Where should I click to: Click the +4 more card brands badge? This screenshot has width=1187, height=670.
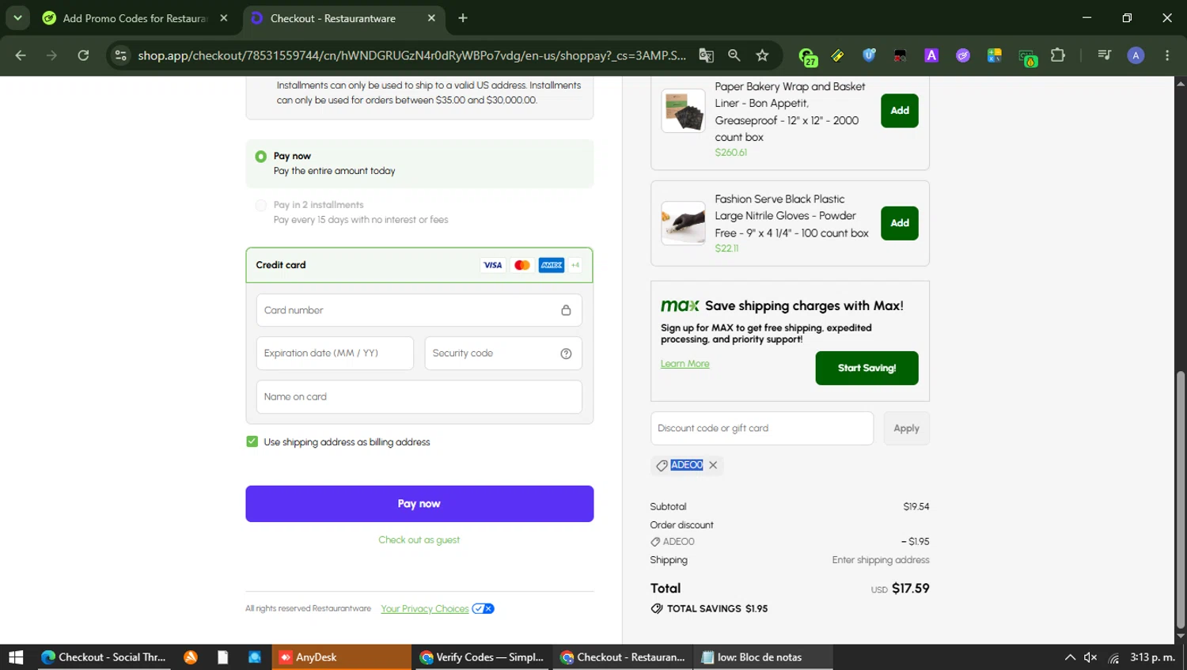[575, 265]
